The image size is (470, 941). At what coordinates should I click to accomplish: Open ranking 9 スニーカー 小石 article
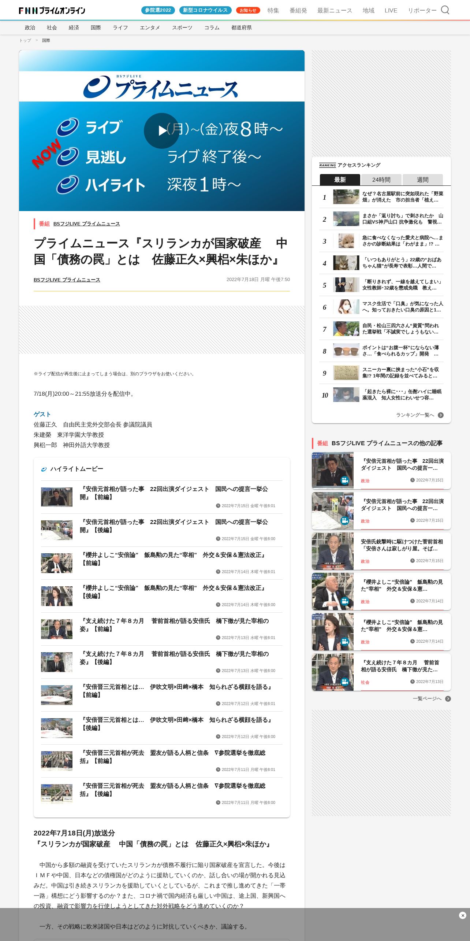[381, 373]
